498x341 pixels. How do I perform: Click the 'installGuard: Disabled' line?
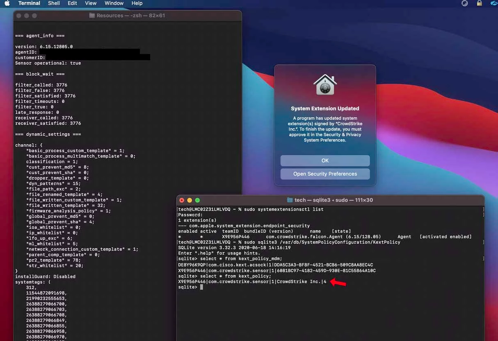pos(45,276)
